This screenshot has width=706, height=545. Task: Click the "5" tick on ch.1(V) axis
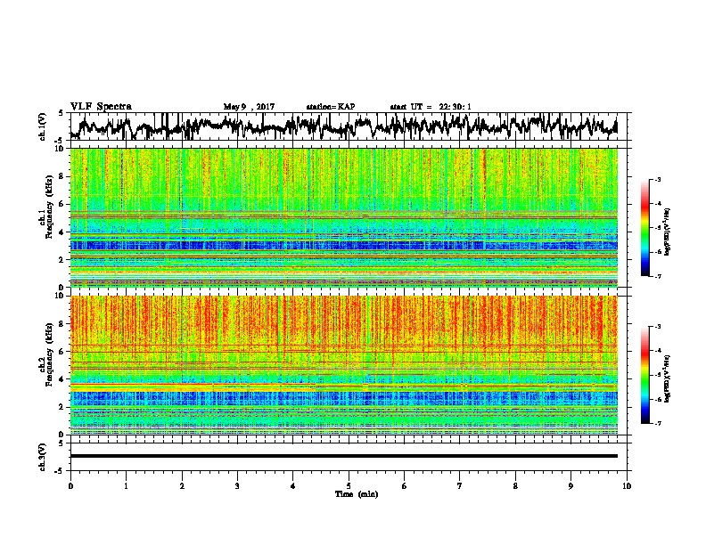(x=61, y=113)
